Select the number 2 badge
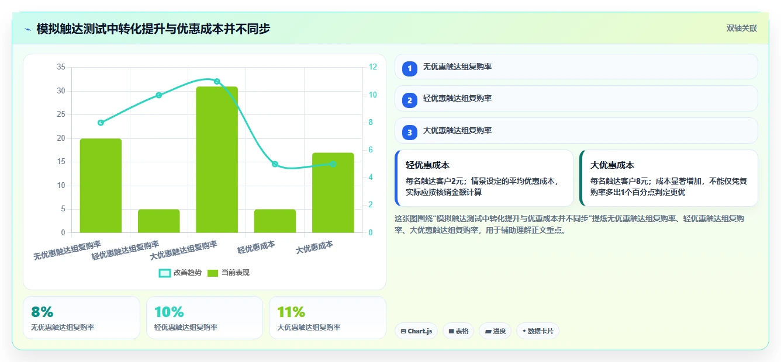 (x=410, y=100)
